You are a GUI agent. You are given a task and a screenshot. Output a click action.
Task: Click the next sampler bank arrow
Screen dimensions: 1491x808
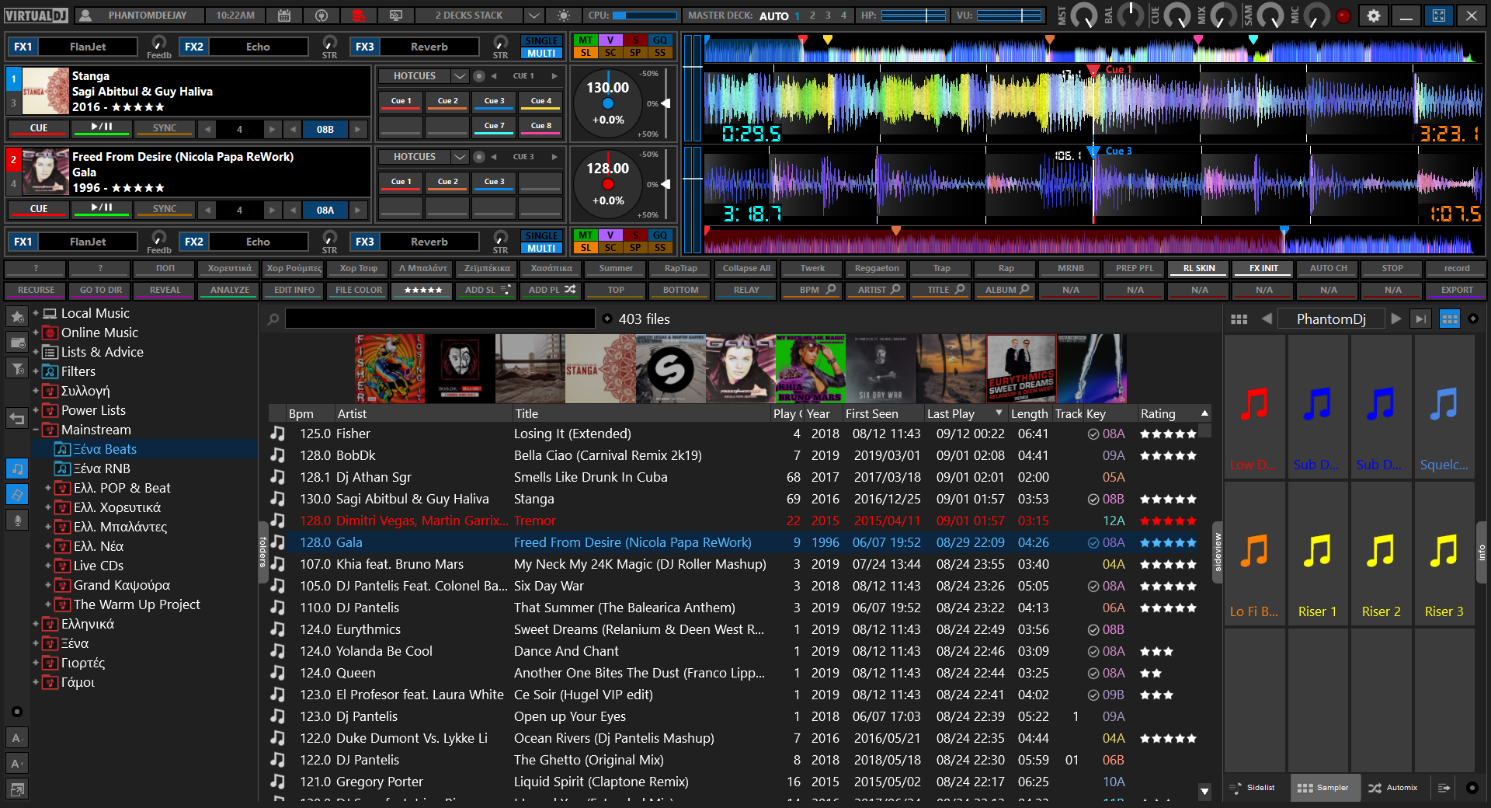[x=1396, y=319]
